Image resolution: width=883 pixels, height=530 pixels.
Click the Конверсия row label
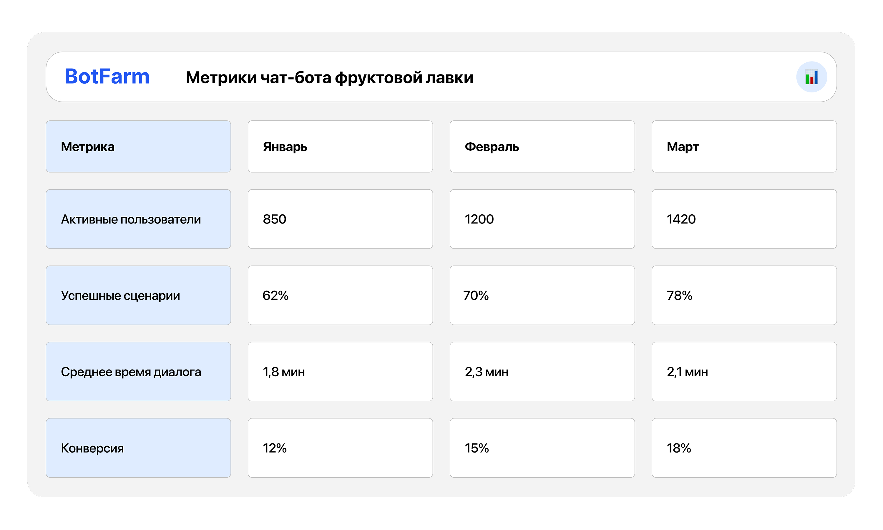138,448
